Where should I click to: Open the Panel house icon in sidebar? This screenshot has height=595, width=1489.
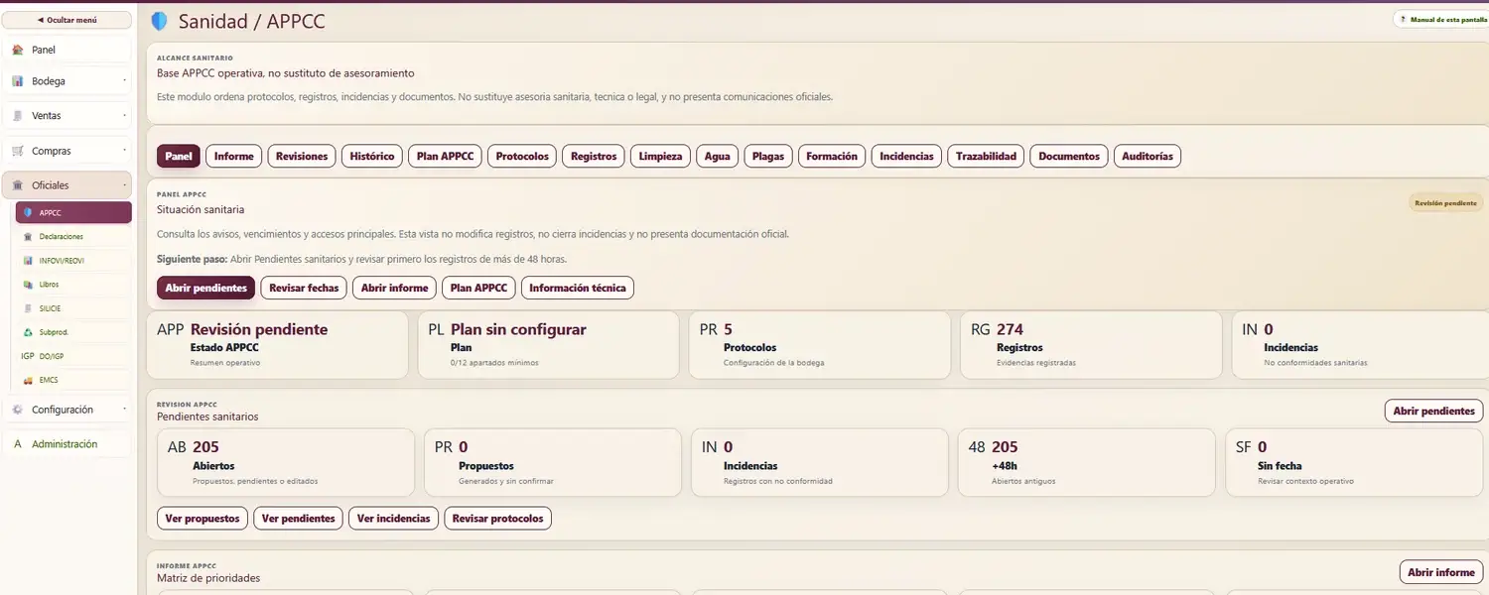[x=18, y=50]
